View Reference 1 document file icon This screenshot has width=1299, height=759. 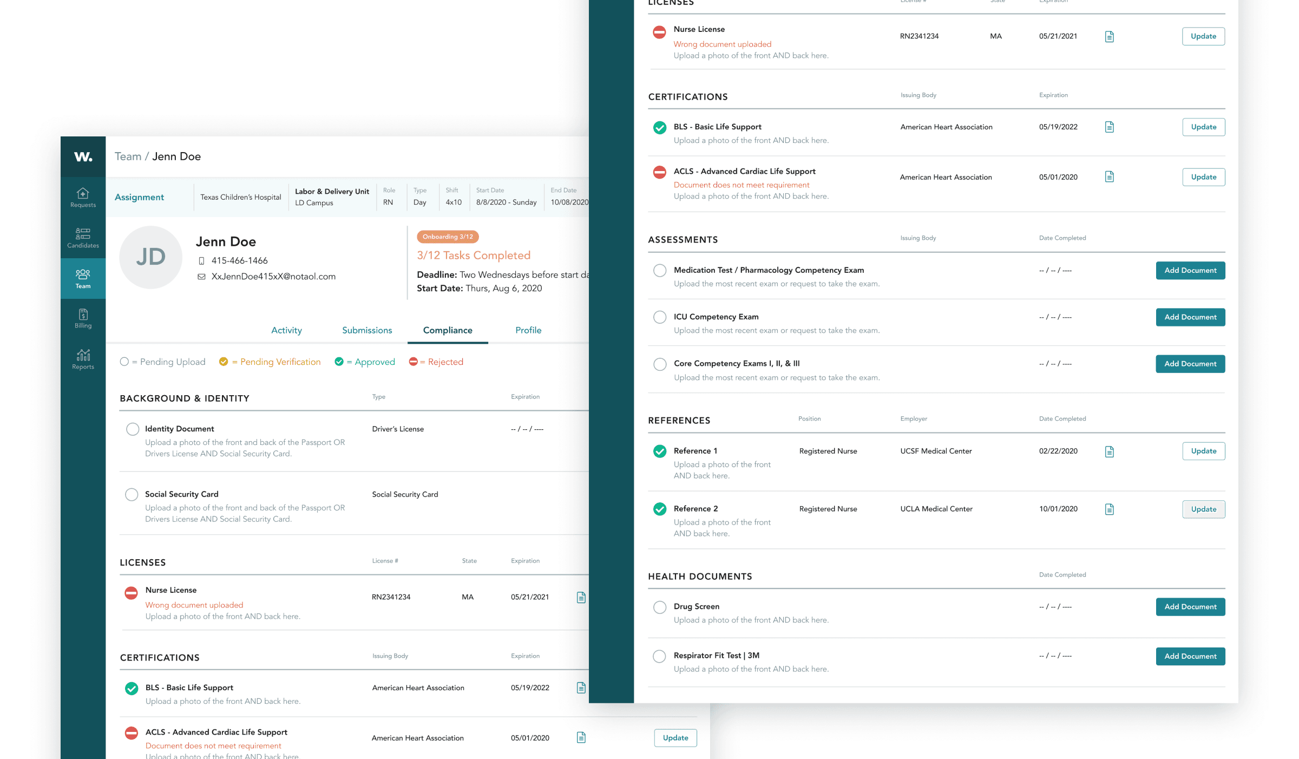(x=1109, y=452)
